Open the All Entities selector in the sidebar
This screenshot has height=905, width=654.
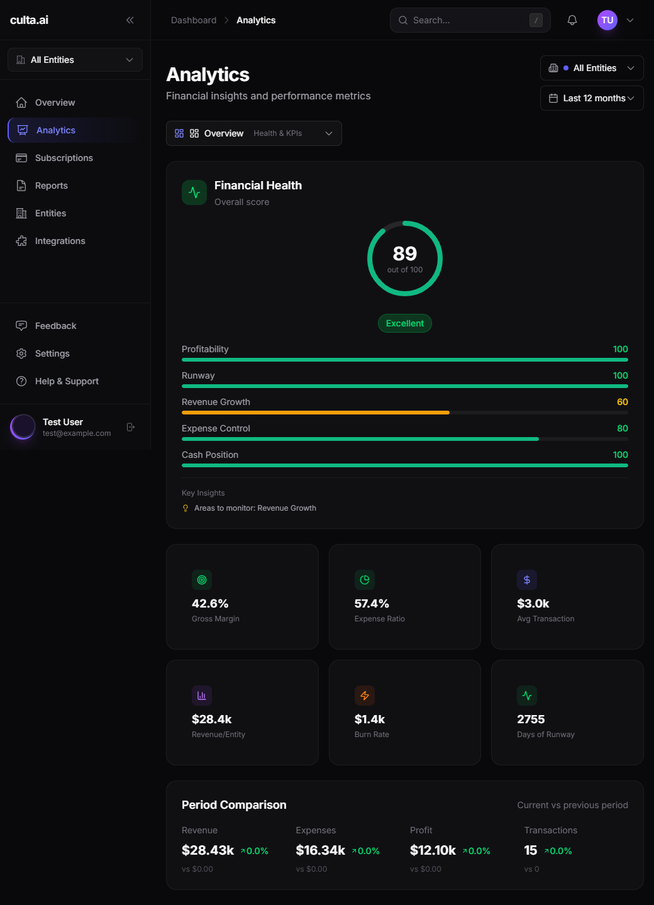click(x=74, y=59)
